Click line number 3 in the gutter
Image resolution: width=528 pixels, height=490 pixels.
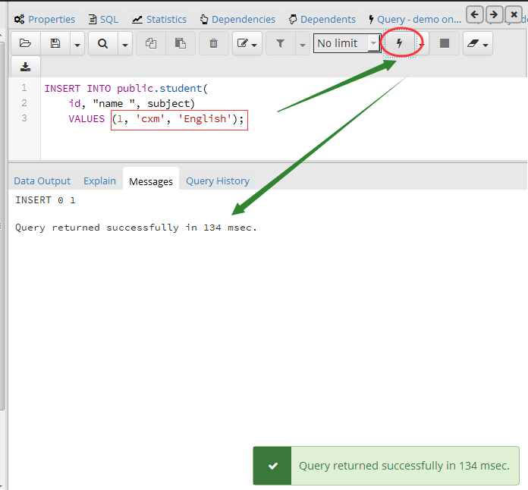tap(24, 118)
